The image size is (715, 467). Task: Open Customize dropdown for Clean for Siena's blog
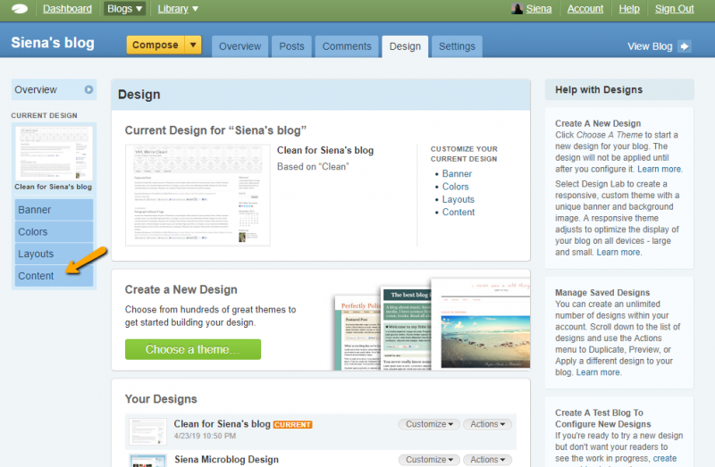pos(429,424)
